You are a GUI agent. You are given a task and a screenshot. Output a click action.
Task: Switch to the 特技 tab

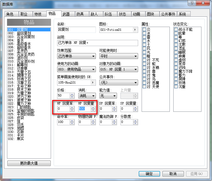(x=40, y=14)
